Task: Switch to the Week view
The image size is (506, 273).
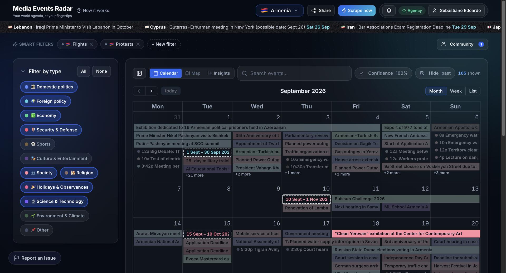Action: coord(456,91)
